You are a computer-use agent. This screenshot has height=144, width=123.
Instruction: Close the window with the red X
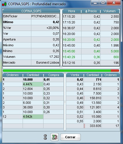[114, 3]
